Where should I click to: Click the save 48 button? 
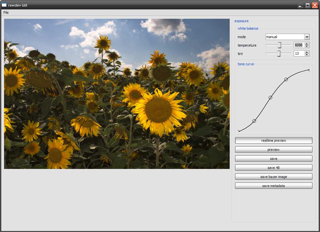pos(273,168)
